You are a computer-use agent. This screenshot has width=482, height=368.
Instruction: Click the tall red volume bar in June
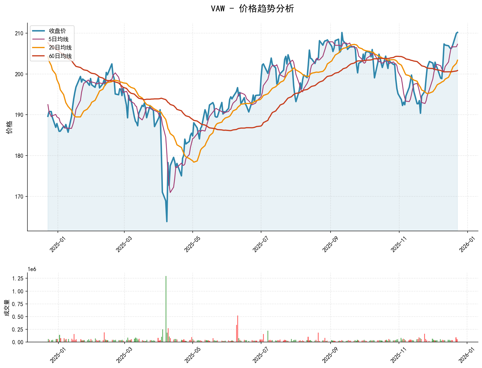point(238,329)
